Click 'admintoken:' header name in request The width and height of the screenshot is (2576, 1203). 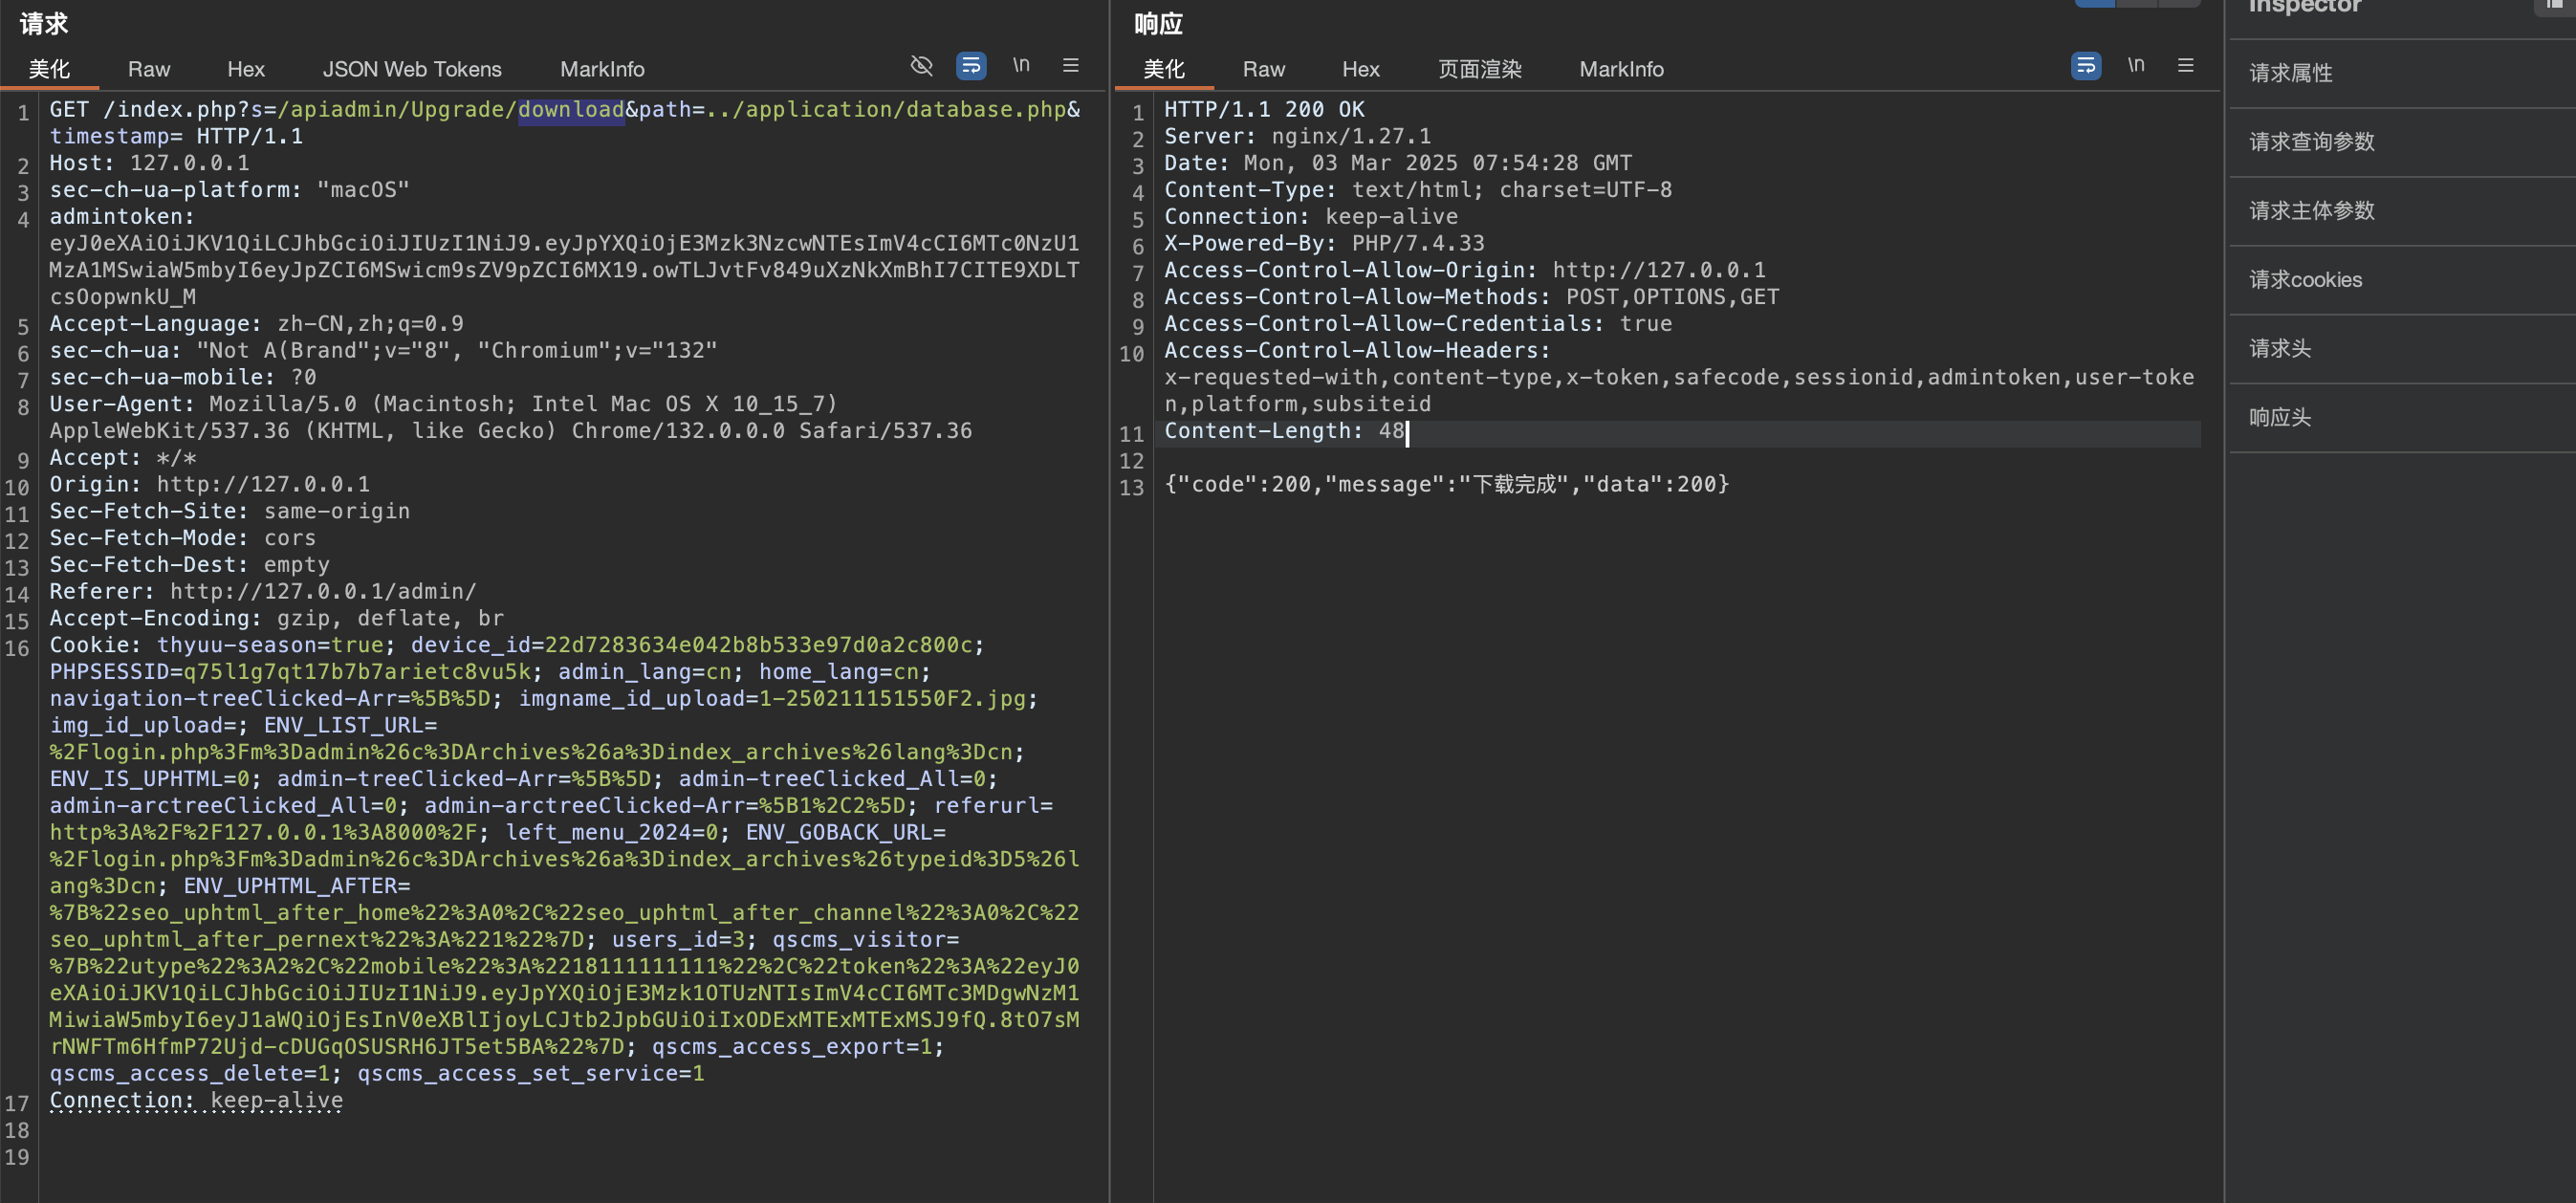pyautogui.click(x=122, y=217)
